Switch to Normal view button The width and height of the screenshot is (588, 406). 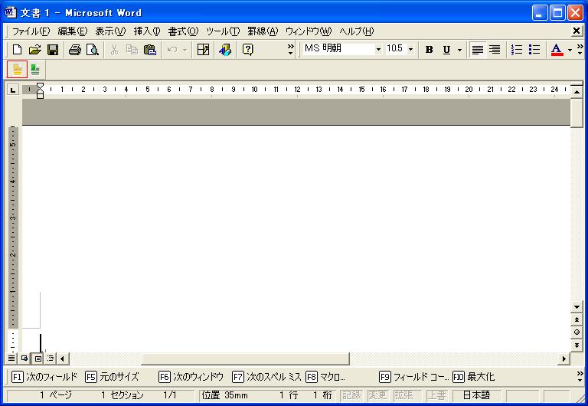11,359
